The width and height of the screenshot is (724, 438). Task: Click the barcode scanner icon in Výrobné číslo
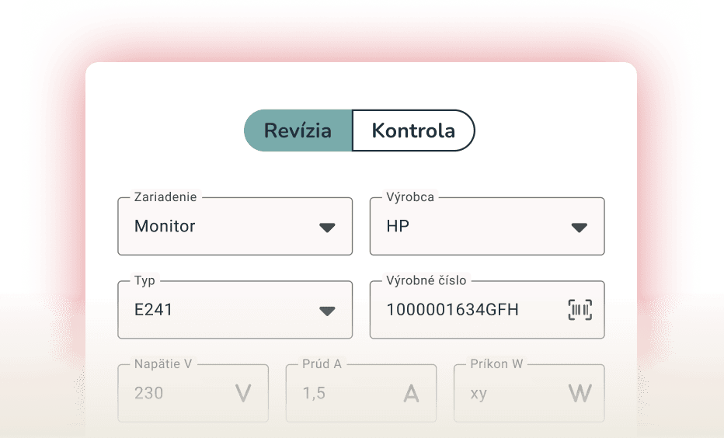[x=580, y=310]
